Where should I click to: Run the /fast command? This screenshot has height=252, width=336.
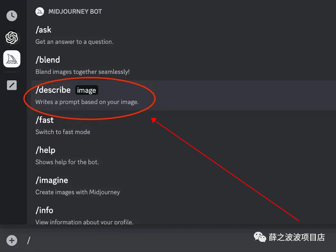(x=44, y=120)
